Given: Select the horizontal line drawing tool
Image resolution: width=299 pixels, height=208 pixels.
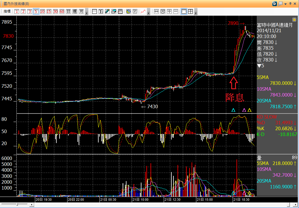Looking at the screenshot, I should (94, 12).
